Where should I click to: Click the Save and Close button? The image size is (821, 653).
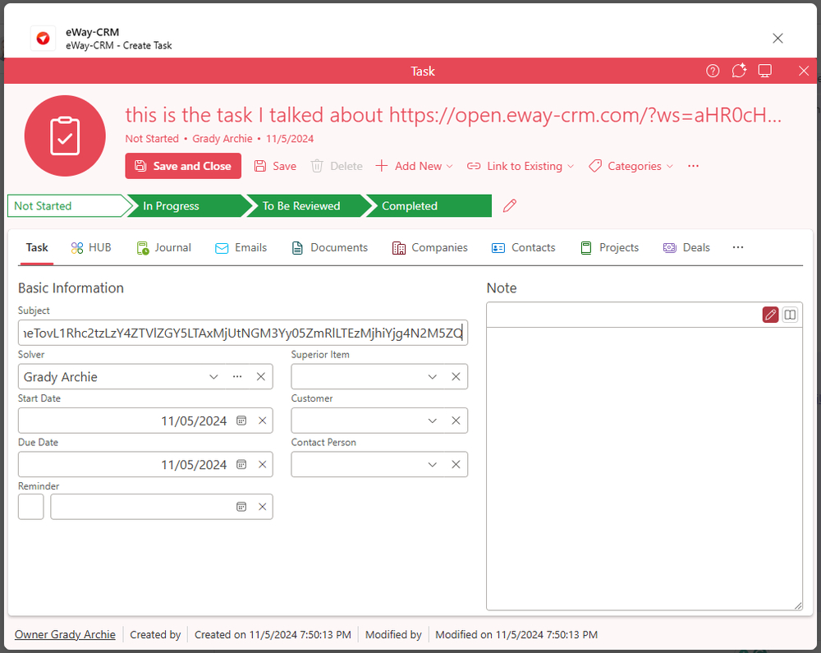click(182, 166)
